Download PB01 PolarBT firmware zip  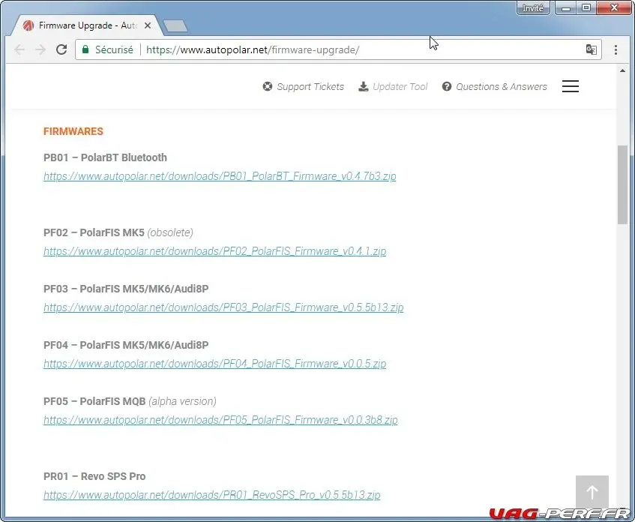(220, 176)
